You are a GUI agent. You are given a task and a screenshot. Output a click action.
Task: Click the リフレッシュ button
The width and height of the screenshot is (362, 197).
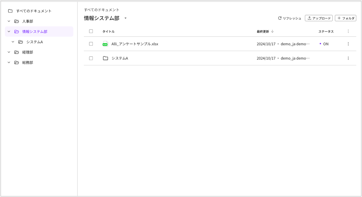[x=290, y=18]
